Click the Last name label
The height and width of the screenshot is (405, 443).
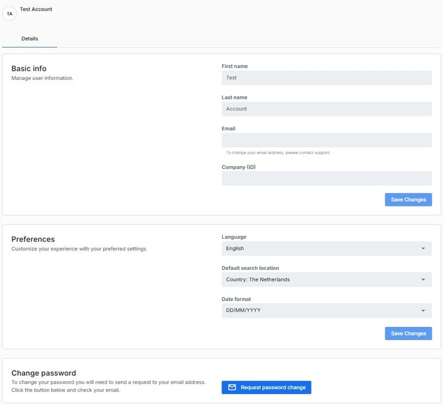click(x=235, y=97)
